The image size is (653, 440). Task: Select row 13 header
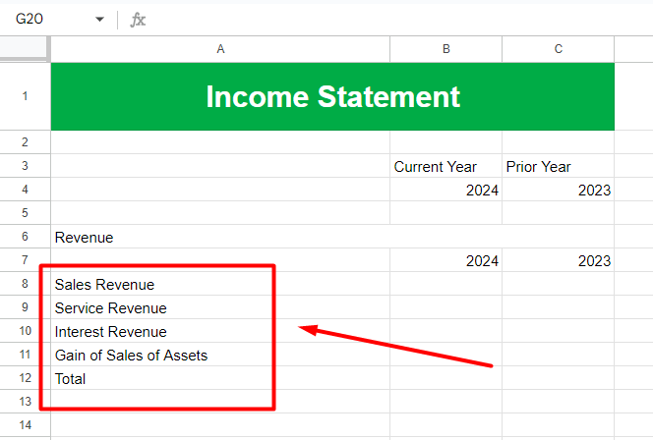click(25, 402)
